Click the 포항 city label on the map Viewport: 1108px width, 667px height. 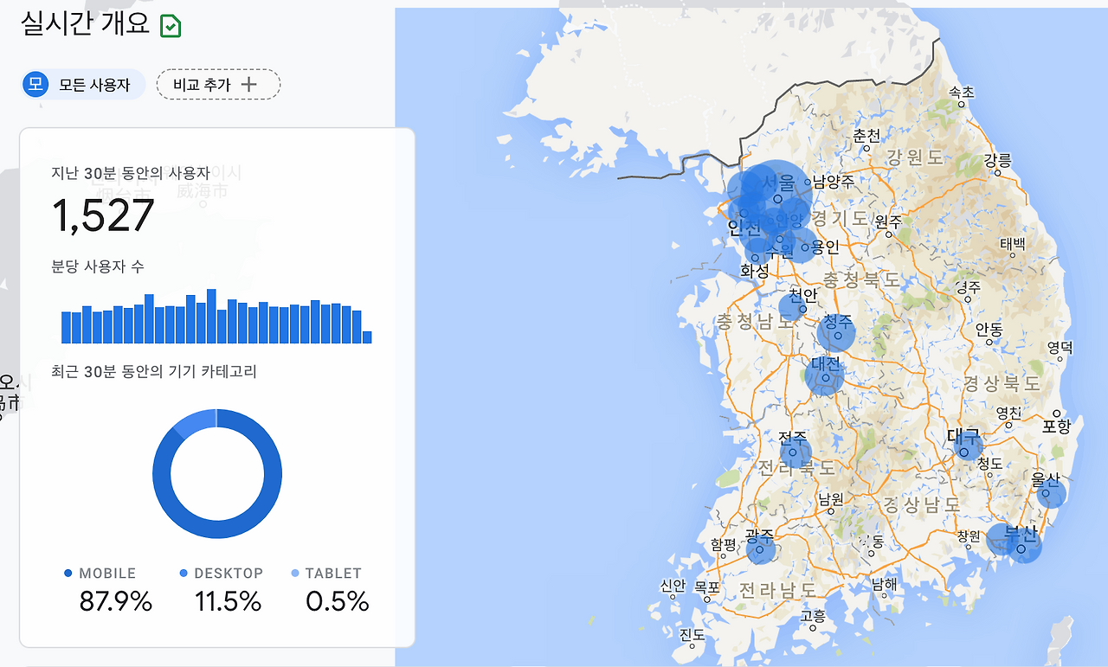(x=1058, y=426)
